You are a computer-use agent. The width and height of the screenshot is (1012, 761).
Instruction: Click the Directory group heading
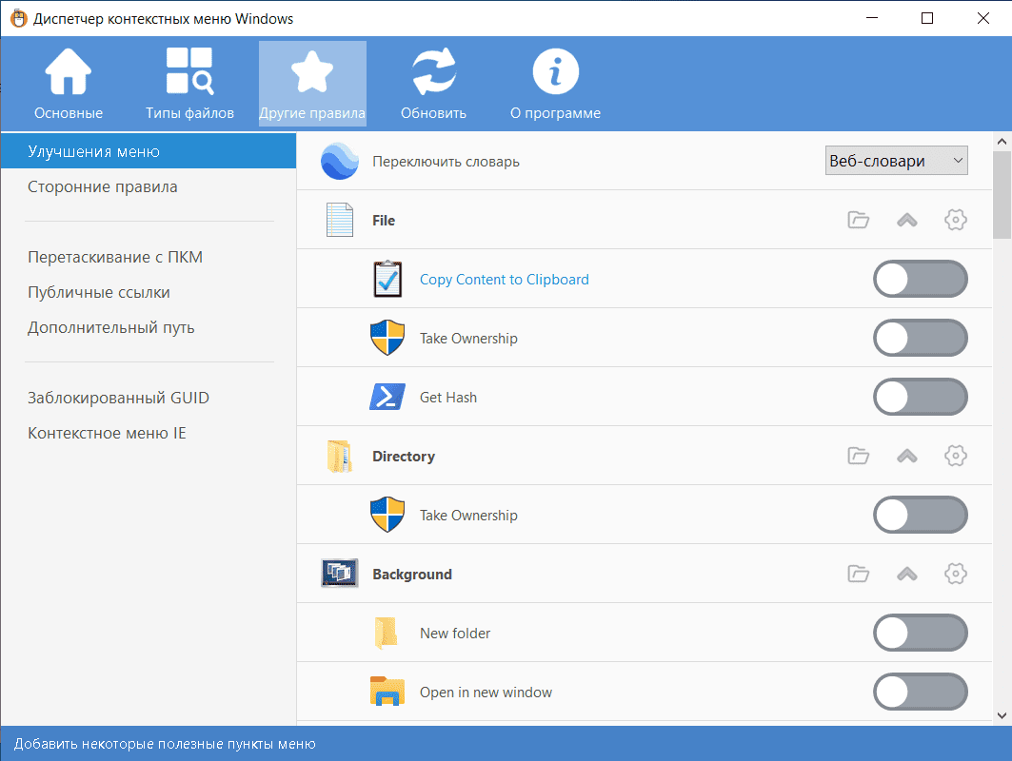click(404, 456)
